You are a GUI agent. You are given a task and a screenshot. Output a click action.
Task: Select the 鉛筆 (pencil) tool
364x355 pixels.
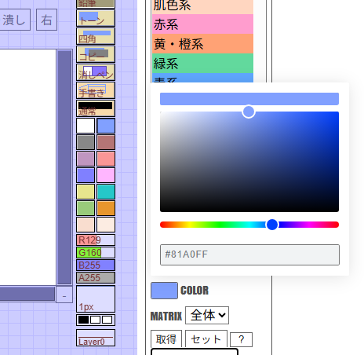coord(96,4)
